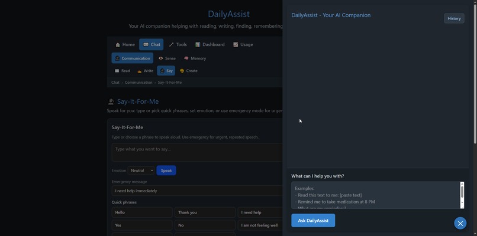Click the Chat breadcrumb link

(115, 83)
